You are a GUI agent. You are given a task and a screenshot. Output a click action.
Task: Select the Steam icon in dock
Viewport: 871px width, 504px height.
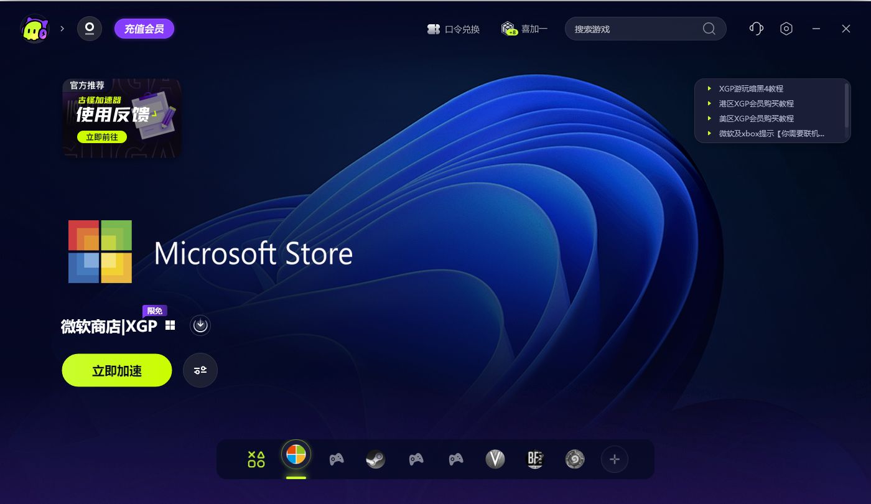pos(376,460)
